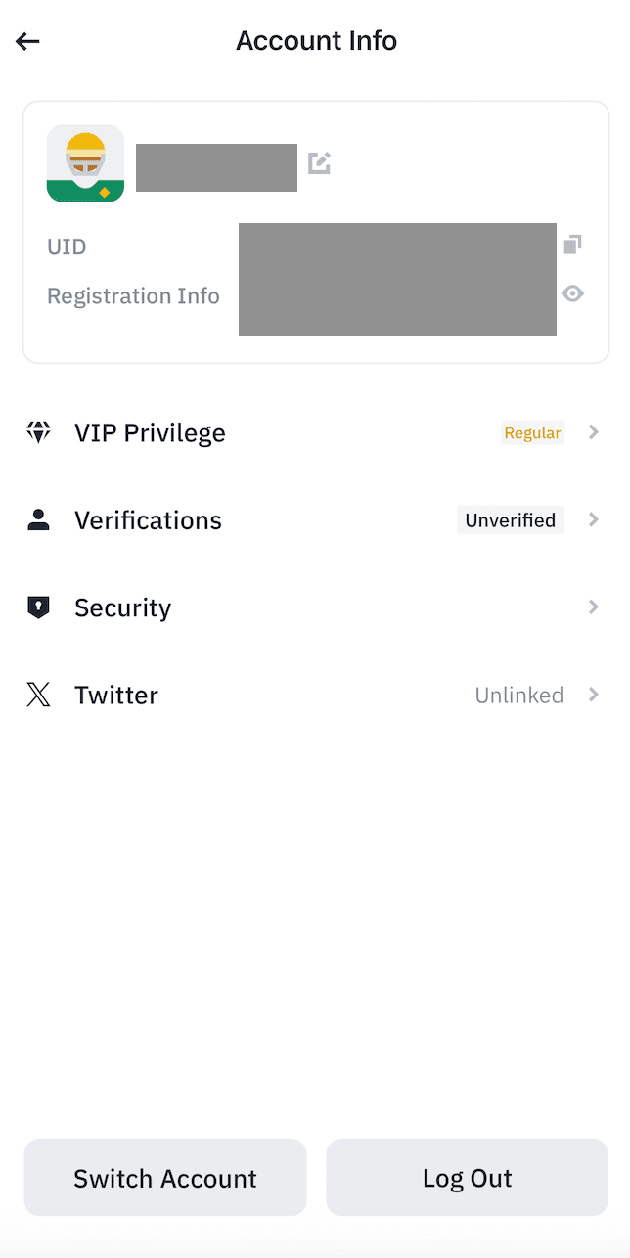Open the VIP Privilege menu entry
This screenshot has width=630, height=1258.
pyautogui.click(x=149, y=432)
